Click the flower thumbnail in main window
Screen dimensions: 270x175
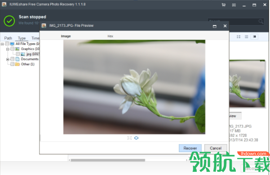247,84
